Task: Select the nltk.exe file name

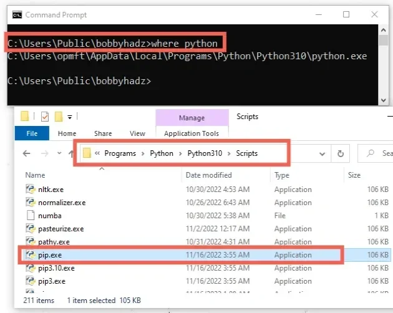Action: pos(51,190)
